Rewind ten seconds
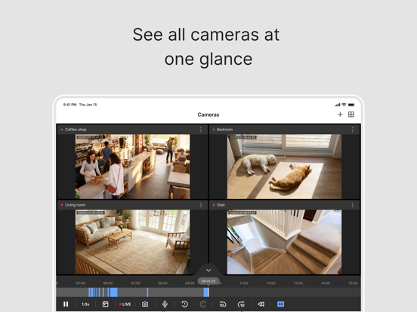417x312 pixels. point(223,304)
